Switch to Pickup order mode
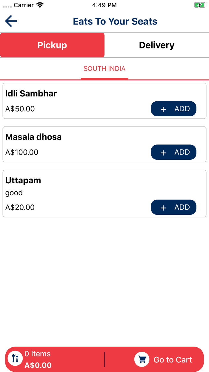 [x=52, y=45]
